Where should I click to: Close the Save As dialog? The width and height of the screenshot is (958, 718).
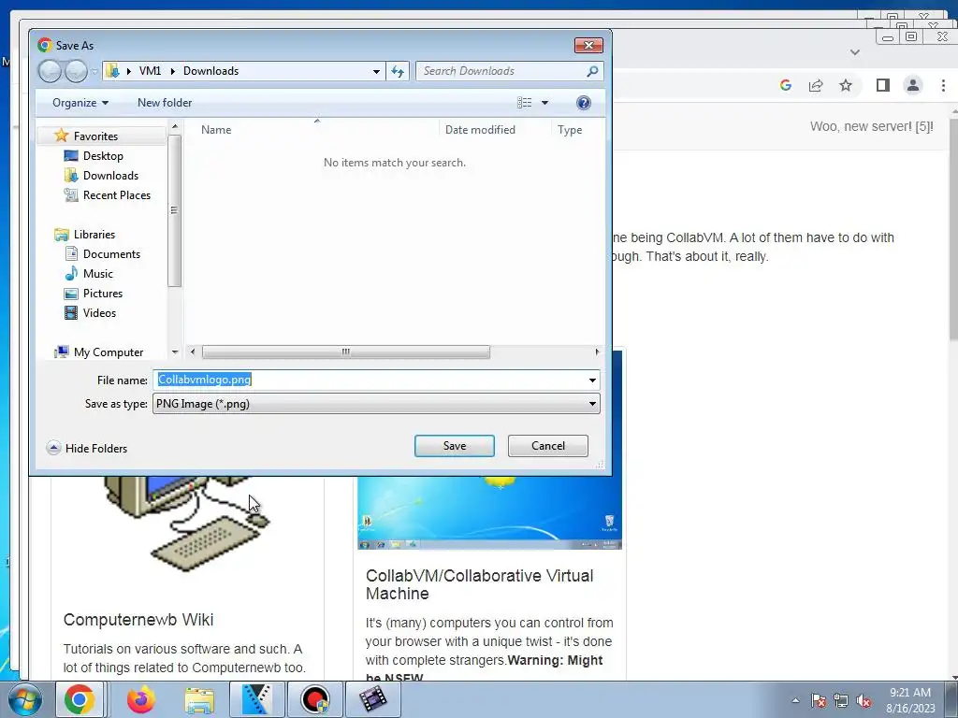click(x=588, y=45)
